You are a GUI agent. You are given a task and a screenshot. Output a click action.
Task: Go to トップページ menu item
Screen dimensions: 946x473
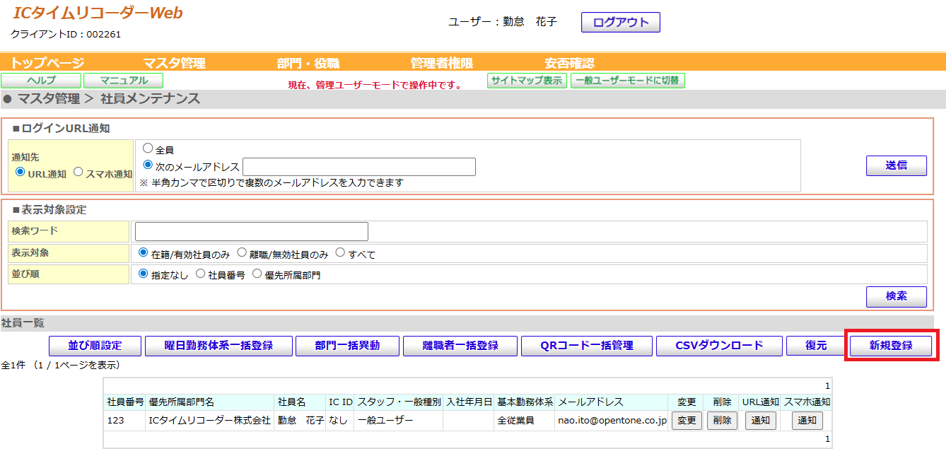(x=47, y=63)
